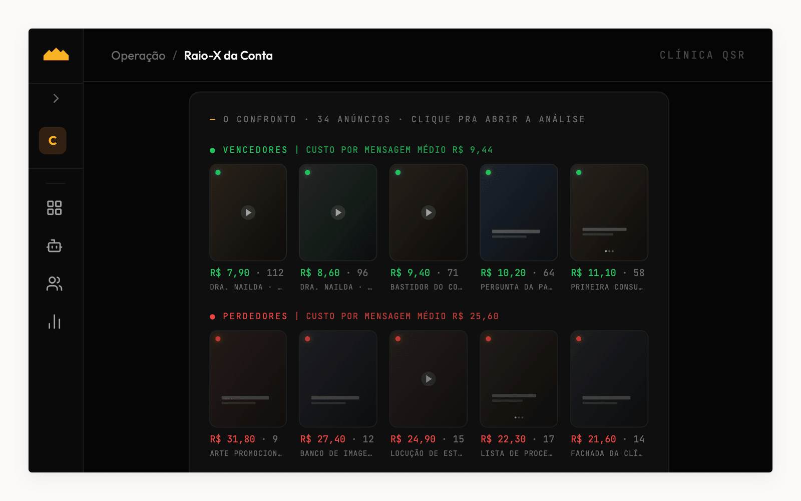
Task: Open the Fachada da Clí… ad thumbnail
Action: click(609, 379)
